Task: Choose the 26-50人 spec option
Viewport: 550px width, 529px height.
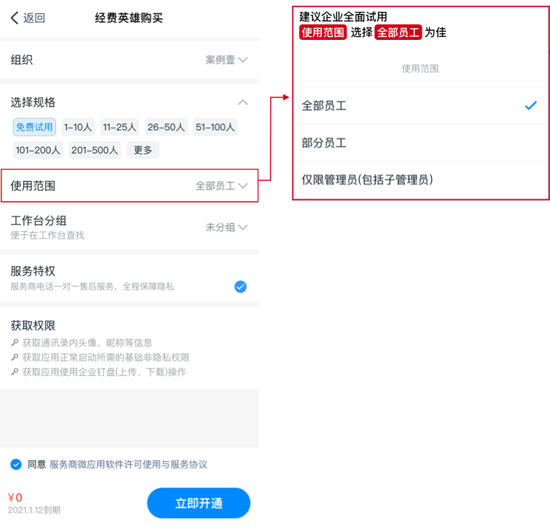Action: [x=166, y=127]
